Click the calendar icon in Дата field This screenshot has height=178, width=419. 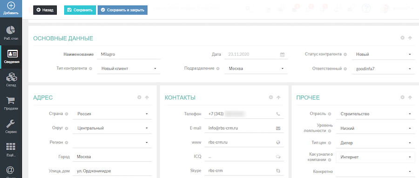tap(282, 54)
